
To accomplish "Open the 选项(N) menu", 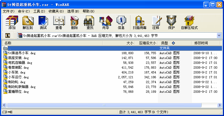I will coord(73,11).
